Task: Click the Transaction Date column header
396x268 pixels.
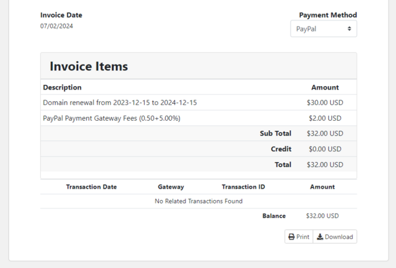Action: pyautogui.click(x=92, y=187)
